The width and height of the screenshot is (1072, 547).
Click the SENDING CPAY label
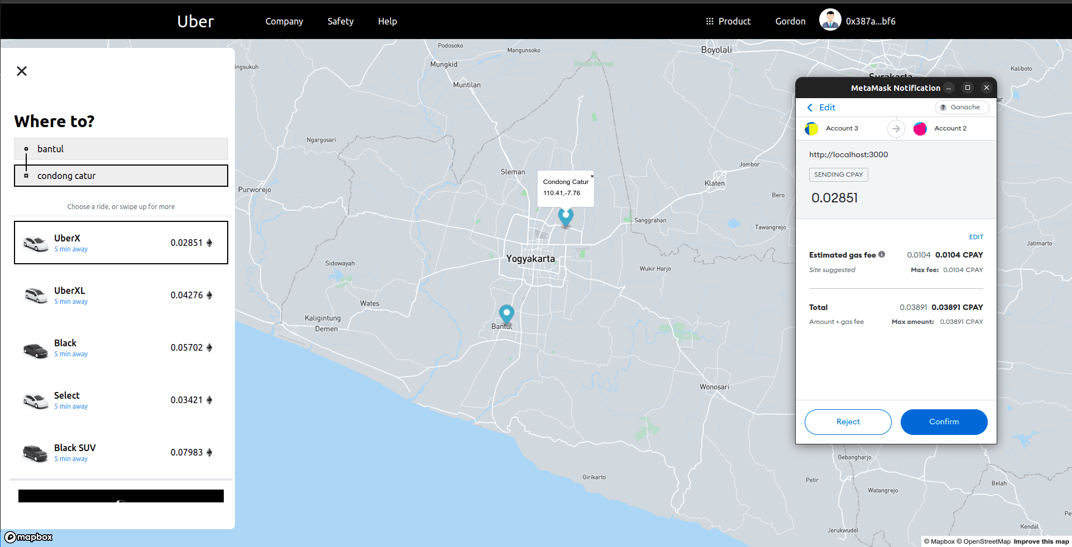pyautogui.click(x=839, y=175)
